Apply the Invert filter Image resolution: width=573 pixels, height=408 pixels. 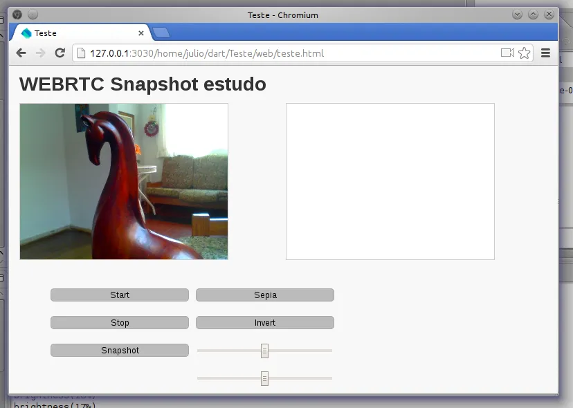pyautogui.click(x=265, y=323)
